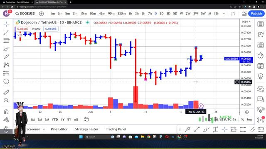The height and width of the screenshot is (149, 266).
Task: Toggle stay in drawing mode
Action: 6,120
